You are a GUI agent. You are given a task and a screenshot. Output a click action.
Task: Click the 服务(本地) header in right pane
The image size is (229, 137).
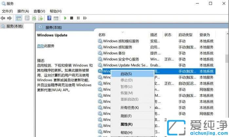pyautogui.click(x=54, y=27)
